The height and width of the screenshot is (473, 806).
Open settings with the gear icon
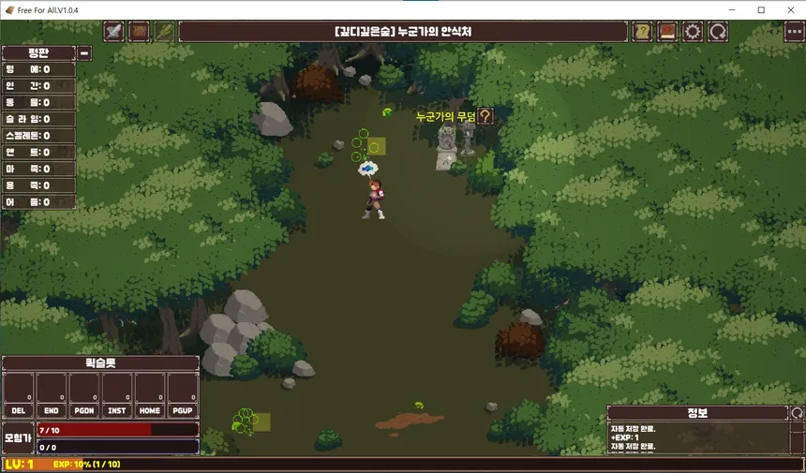pos(693,32)
